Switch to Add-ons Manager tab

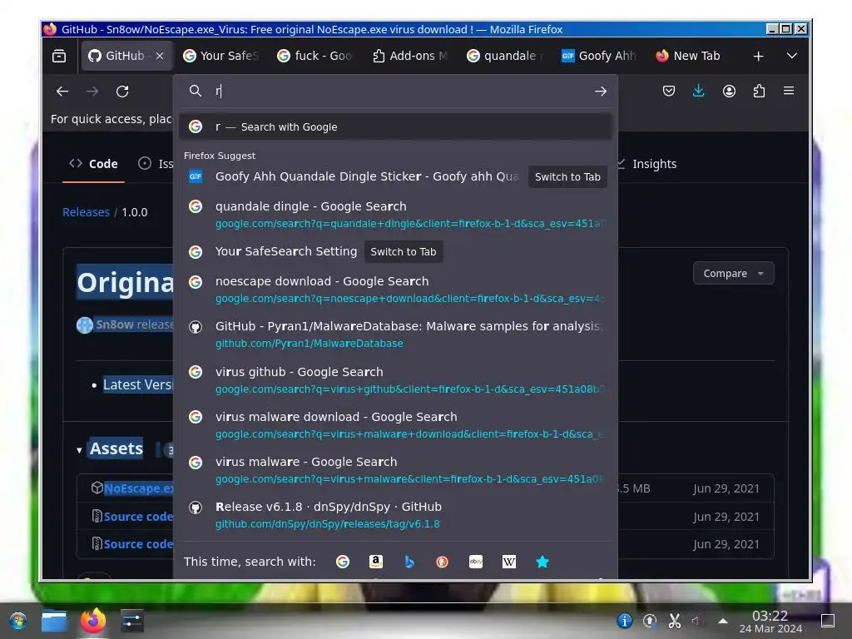[411, 56]
